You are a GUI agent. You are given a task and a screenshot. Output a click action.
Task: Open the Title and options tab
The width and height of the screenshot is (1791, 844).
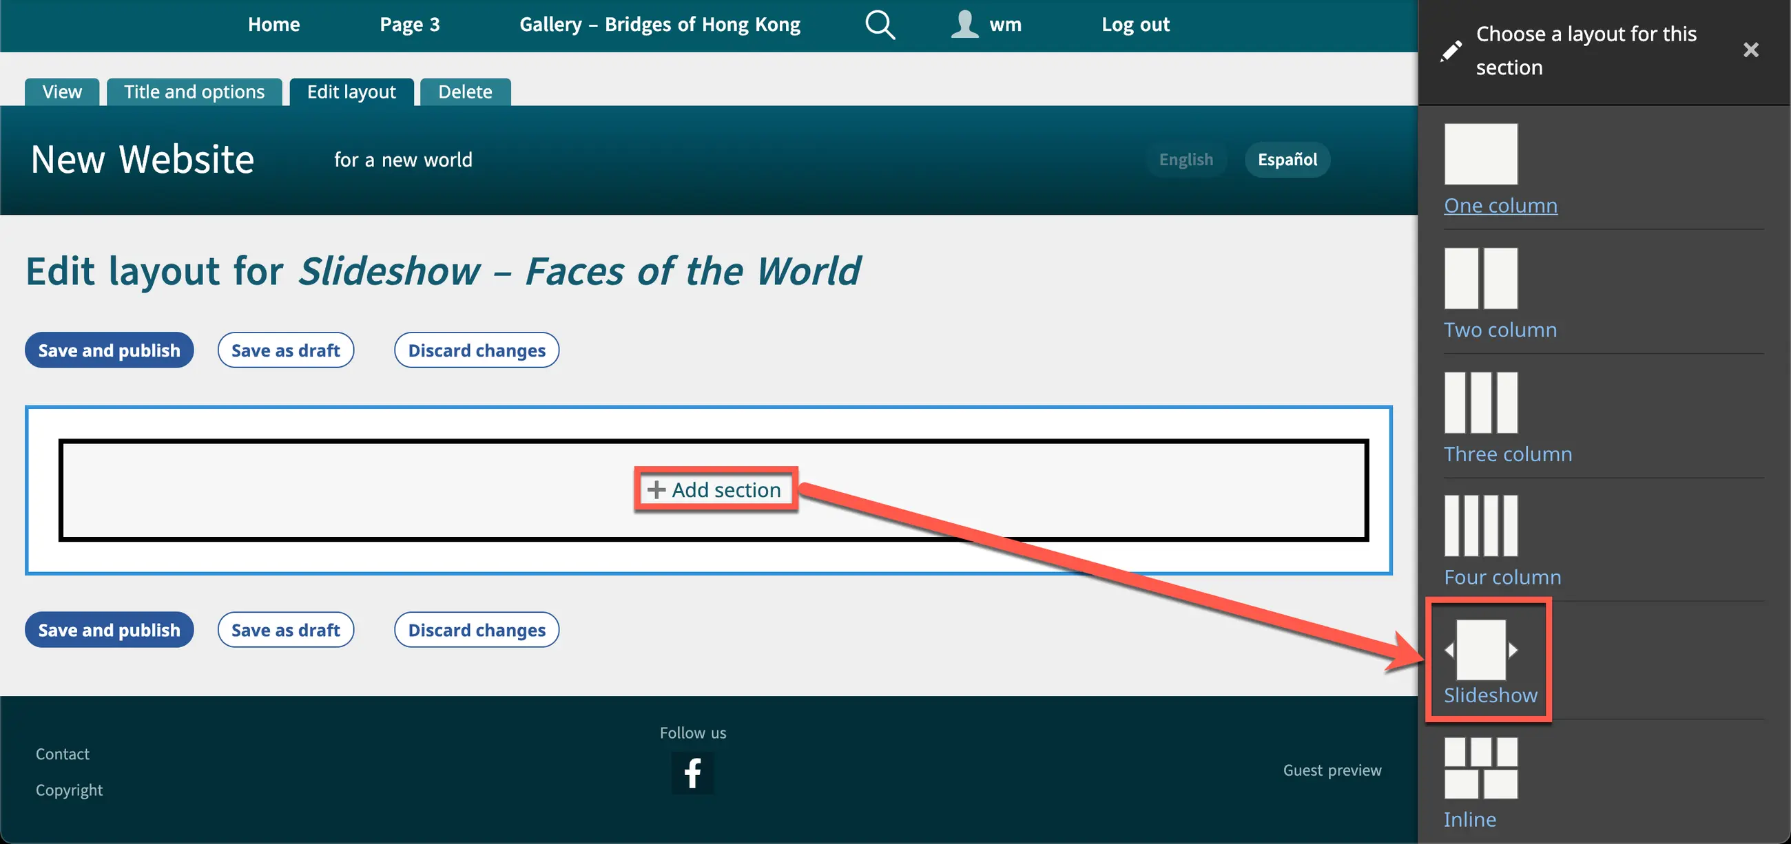pos(194,92)
